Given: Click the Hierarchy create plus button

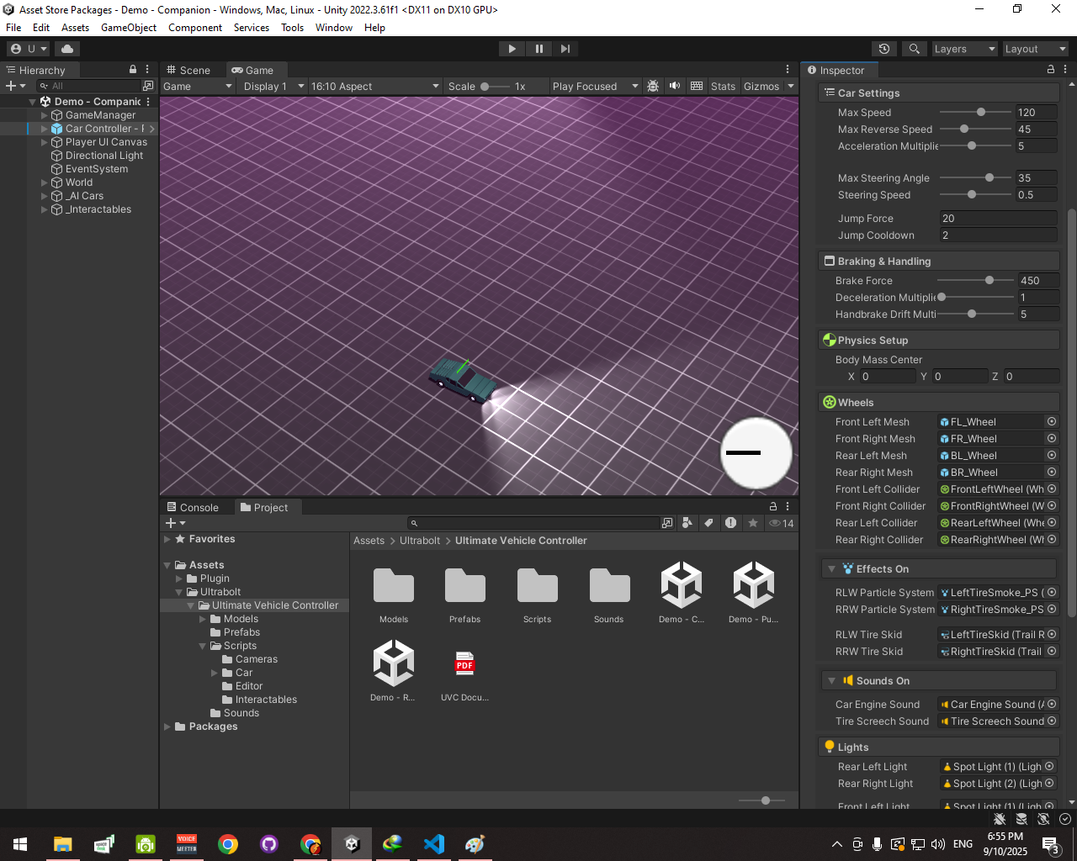Looking at the screenshot, I should [x=15, y=86].
